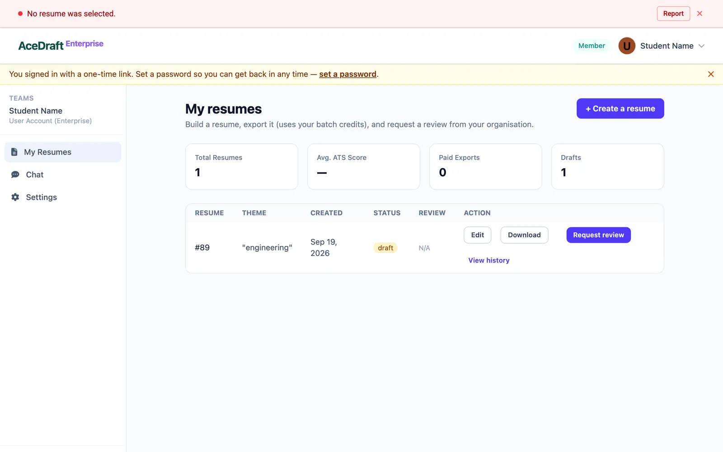Open the Chat bubble icon in sidebar

coord(15,174)
